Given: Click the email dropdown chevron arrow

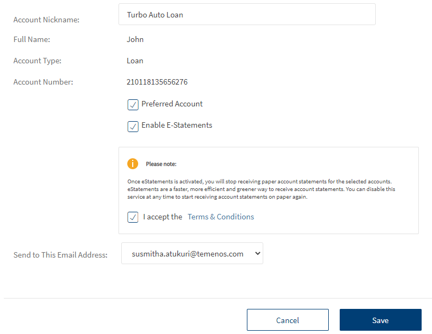Looking at the screenshot, I should click(x=257, y=254).
